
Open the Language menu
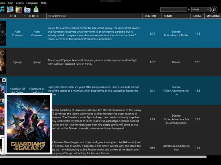point(32,3)
